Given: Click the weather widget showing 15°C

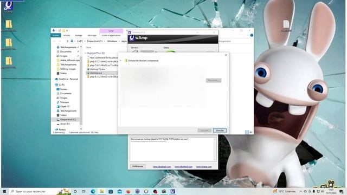Looking at the screenshot, I should (284, 191).
